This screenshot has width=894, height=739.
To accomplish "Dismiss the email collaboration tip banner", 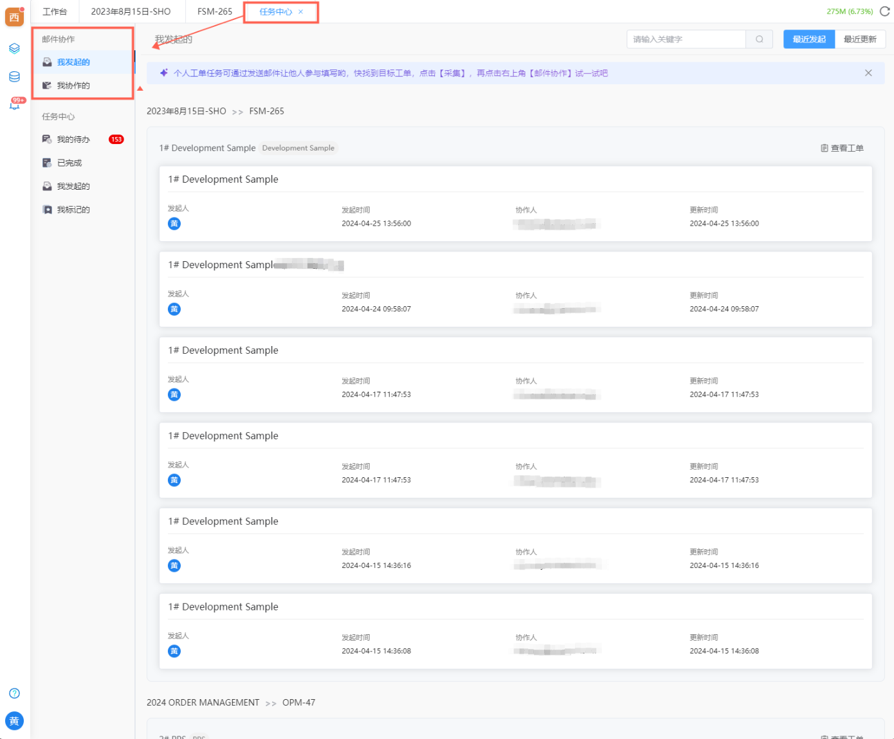I will tap(868, 73).
